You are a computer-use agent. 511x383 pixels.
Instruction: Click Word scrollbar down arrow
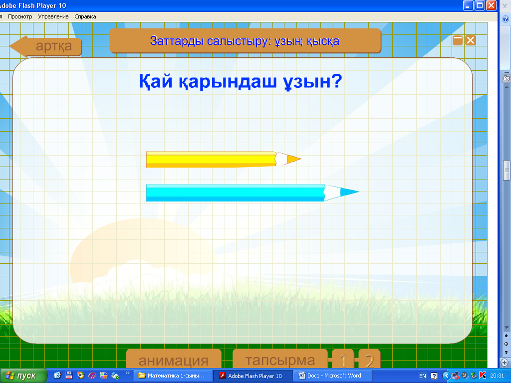click(x=507, y=327)
